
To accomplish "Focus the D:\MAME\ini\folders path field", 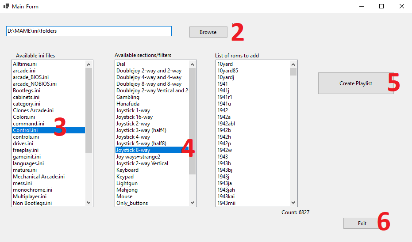I will coord(89,31).
